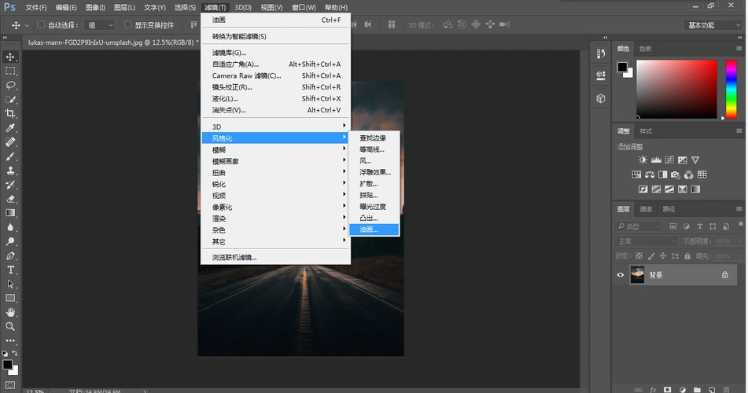Select the Lasso tool in the toolbar
This screenshot has width=748, height=393.
(10, 85)
